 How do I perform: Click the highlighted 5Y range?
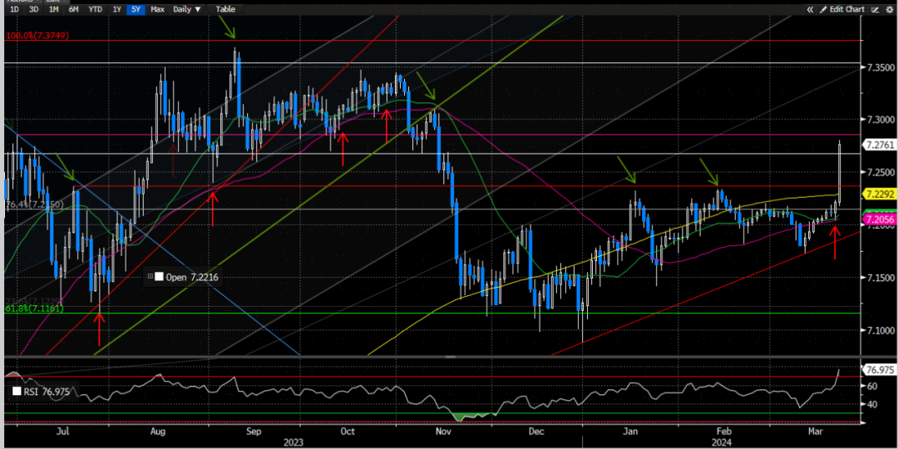click(x=136, y=9)
